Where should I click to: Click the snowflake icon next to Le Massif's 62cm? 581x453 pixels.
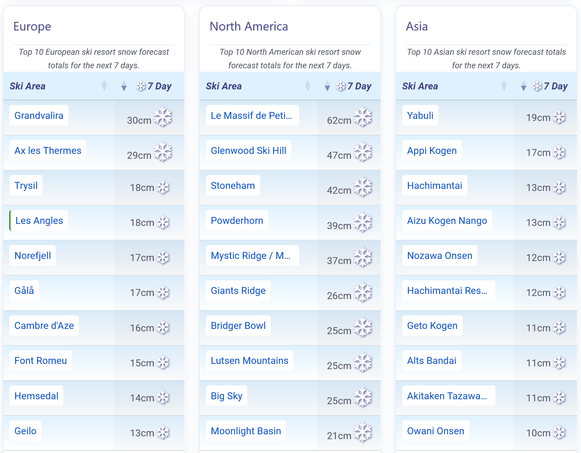click(x=363, y=117)
